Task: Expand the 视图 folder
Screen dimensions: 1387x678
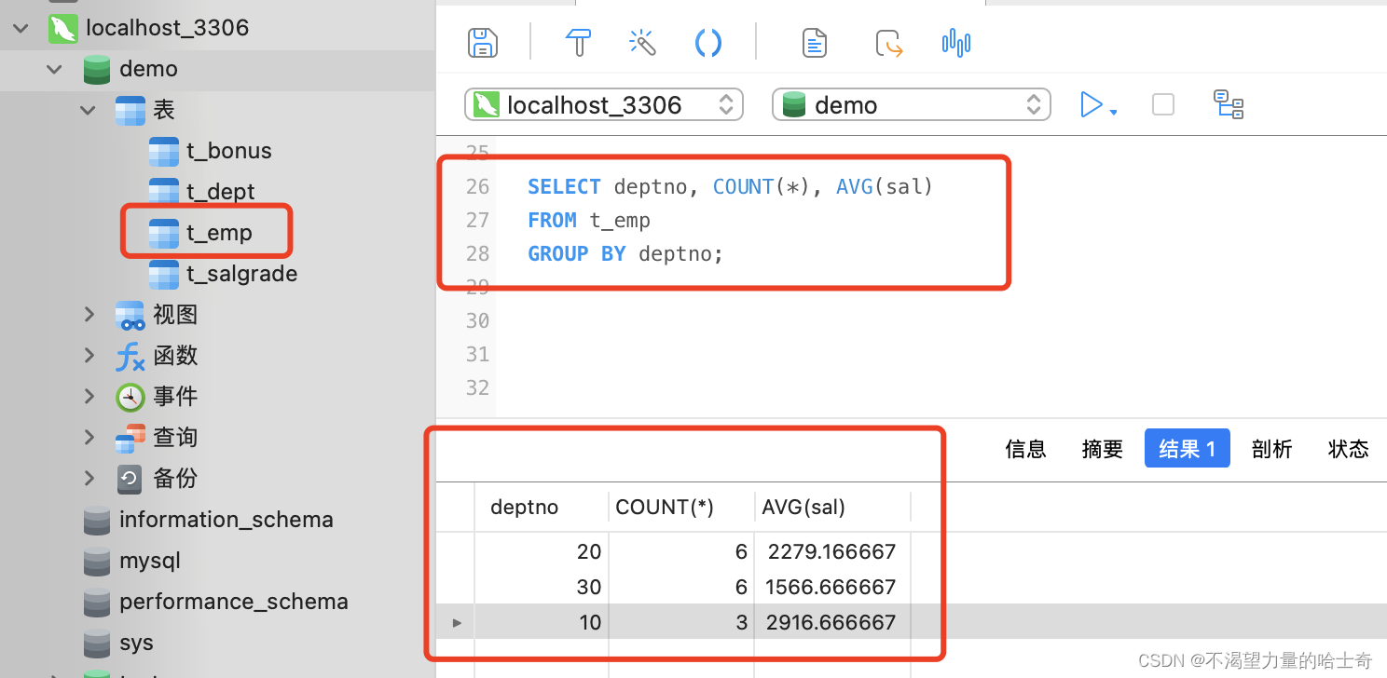Action: pos(89,315)
